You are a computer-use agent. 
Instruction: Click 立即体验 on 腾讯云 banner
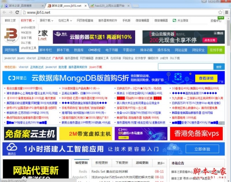(202, 149)
